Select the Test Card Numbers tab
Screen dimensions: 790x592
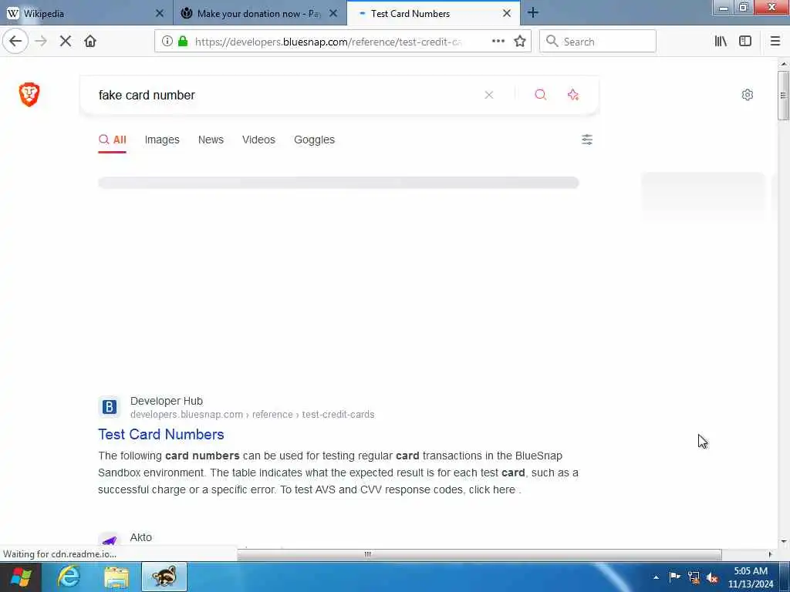434,14
